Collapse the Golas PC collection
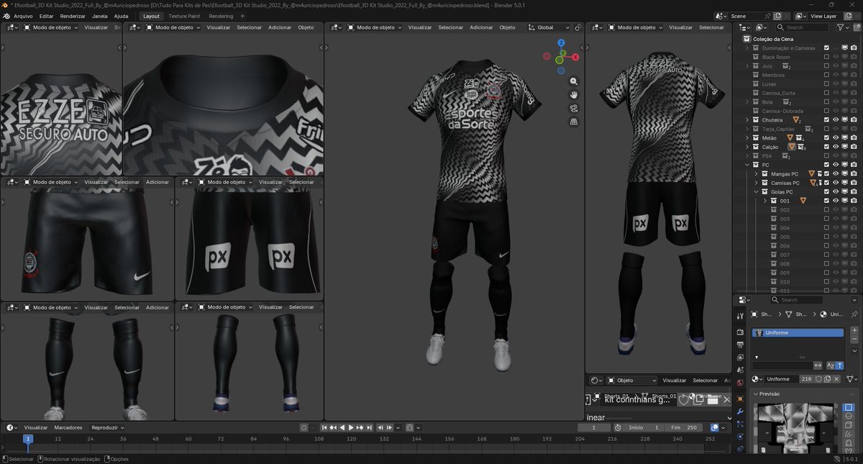863x464 pixels. pyautogui.click(x=756, y=191)
